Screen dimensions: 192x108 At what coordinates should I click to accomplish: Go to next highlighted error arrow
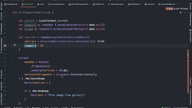[x=187, y=12]
